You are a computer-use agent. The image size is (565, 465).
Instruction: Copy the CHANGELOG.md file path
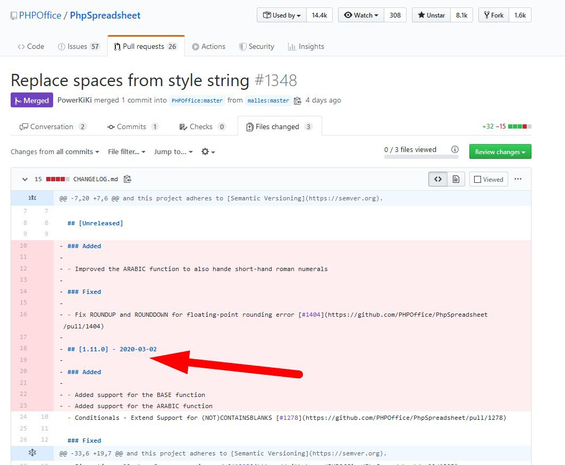pyautogui.click(x=127, y=179)
